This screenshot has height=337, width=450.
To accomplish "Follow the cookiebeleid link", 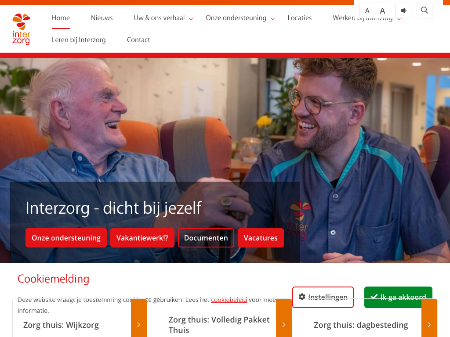I will 229,300.
